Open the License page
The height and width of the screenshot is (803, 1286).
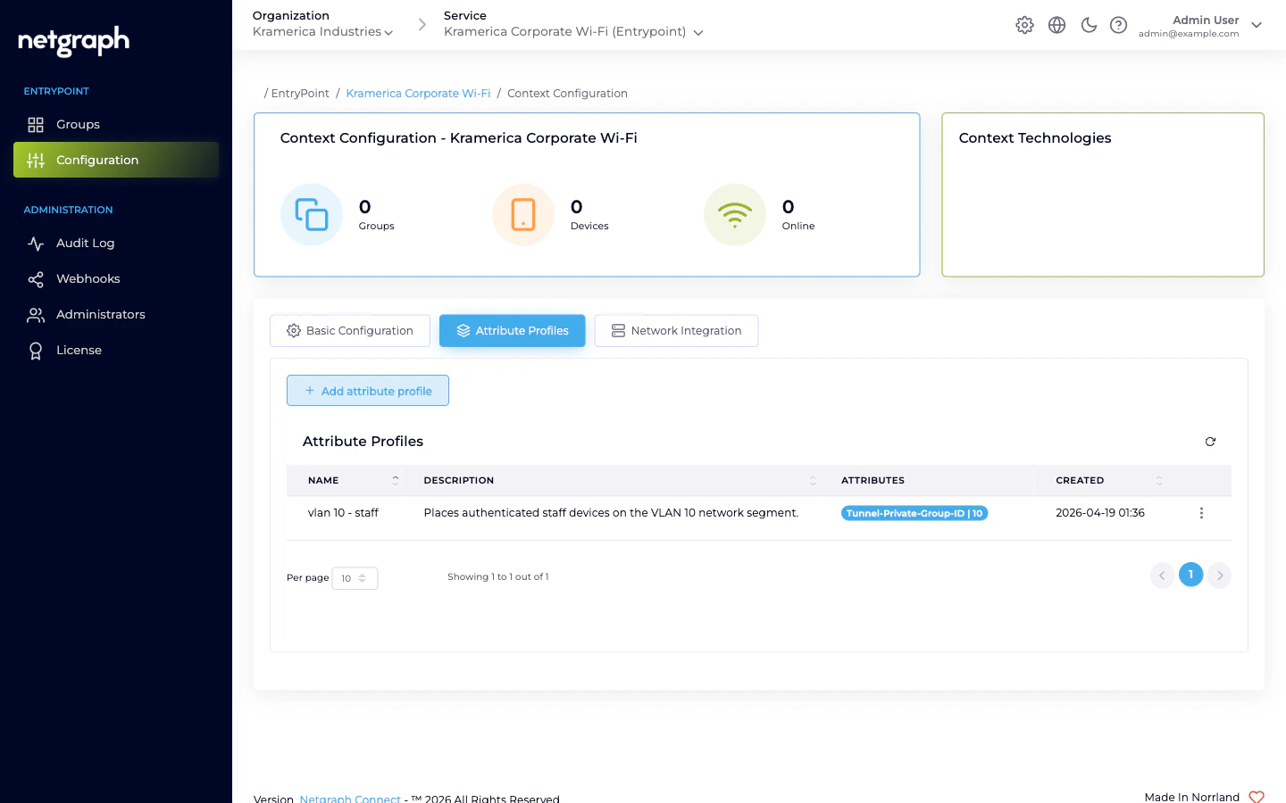116,350
